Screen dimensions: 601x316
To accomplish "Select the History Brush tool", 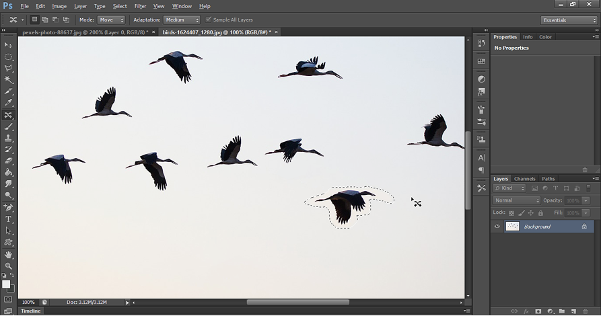I will 8,149.
